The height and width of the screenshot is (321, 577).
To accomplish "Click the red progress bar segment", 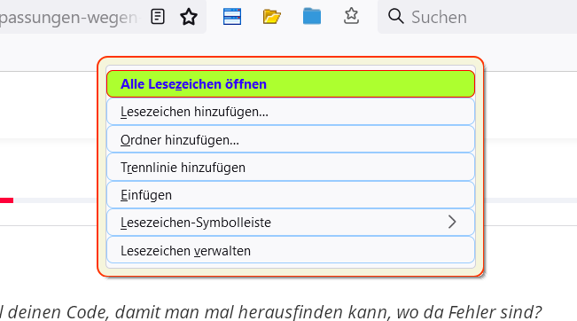I will pyautogui.click(x=6, y=200).
